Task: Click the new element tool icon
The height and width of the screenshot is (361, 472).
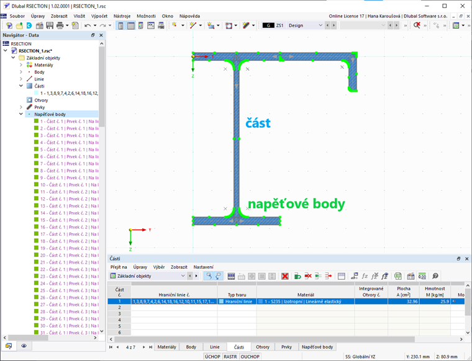Action: pos(246,25)
